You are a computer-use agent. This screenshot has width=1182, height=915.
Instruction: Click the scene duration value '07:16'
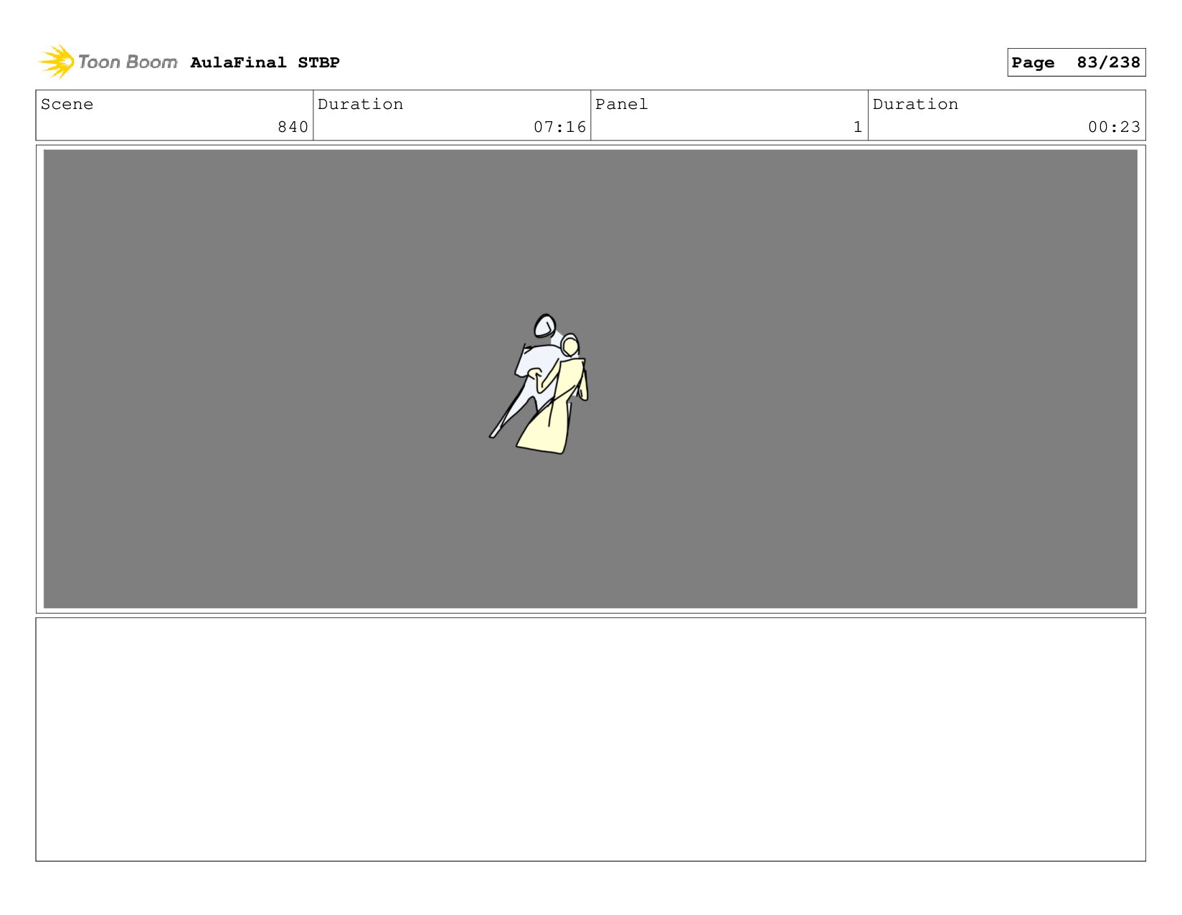(559, 127)
